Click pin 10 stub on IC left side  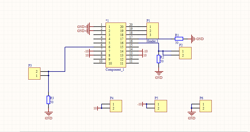[100, 63]
